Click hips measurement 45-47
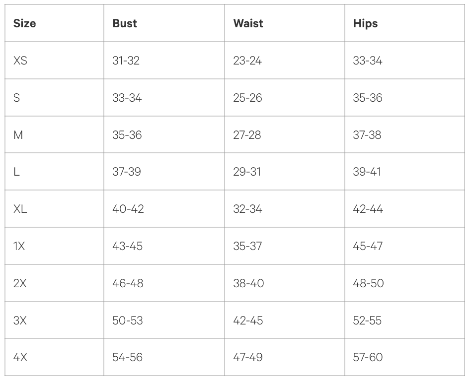The height and width of the screenshot is (384, 471). coord(368,246)
